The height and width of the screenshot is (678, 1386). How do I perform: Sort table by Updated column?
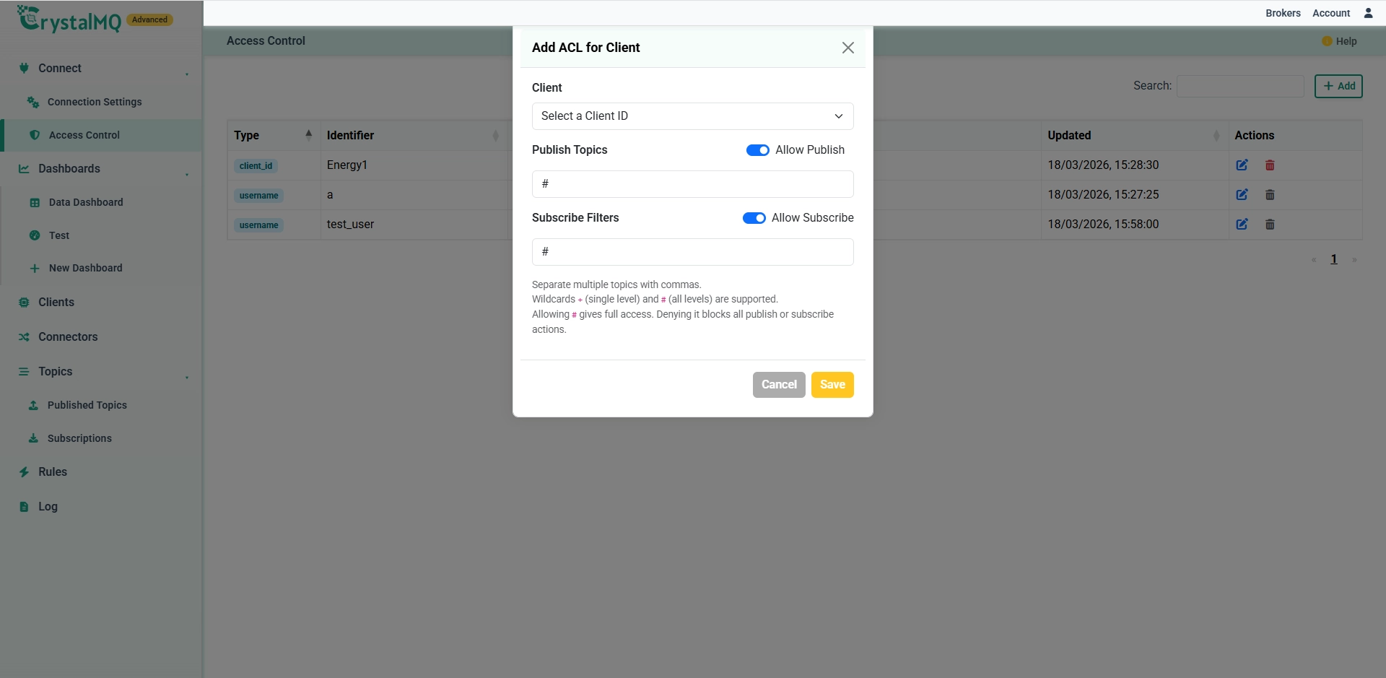coord(1135,135)
